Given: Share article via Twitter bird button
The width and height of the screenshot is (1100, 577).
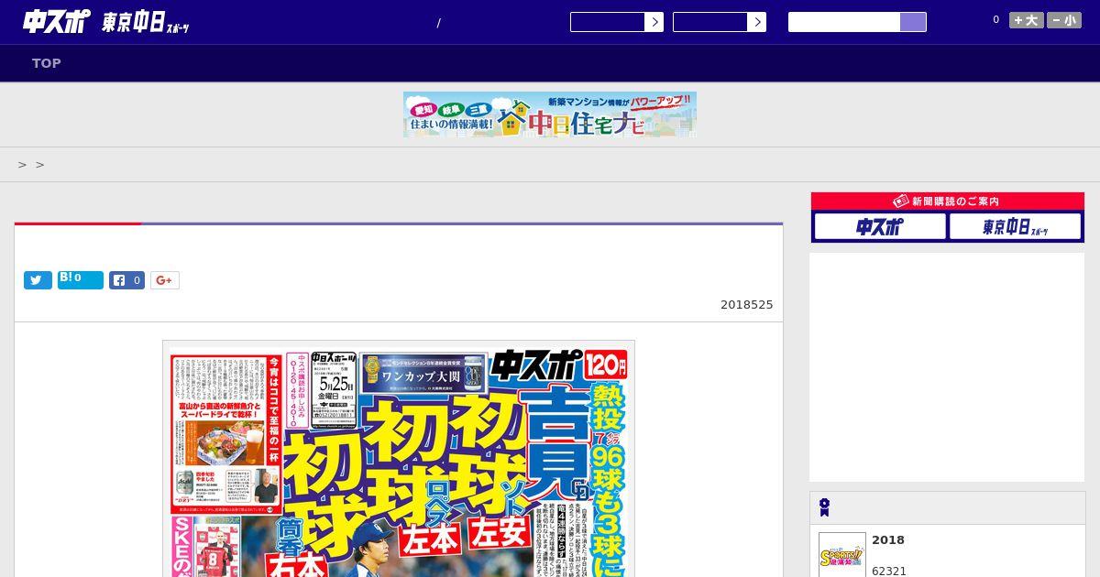Looking at the screenshot, I should [38, 280].
